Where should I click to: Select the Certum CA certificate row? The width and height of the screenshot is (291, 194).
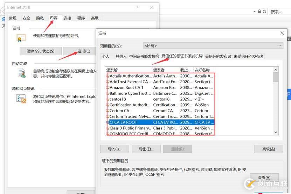coord(160,110)
